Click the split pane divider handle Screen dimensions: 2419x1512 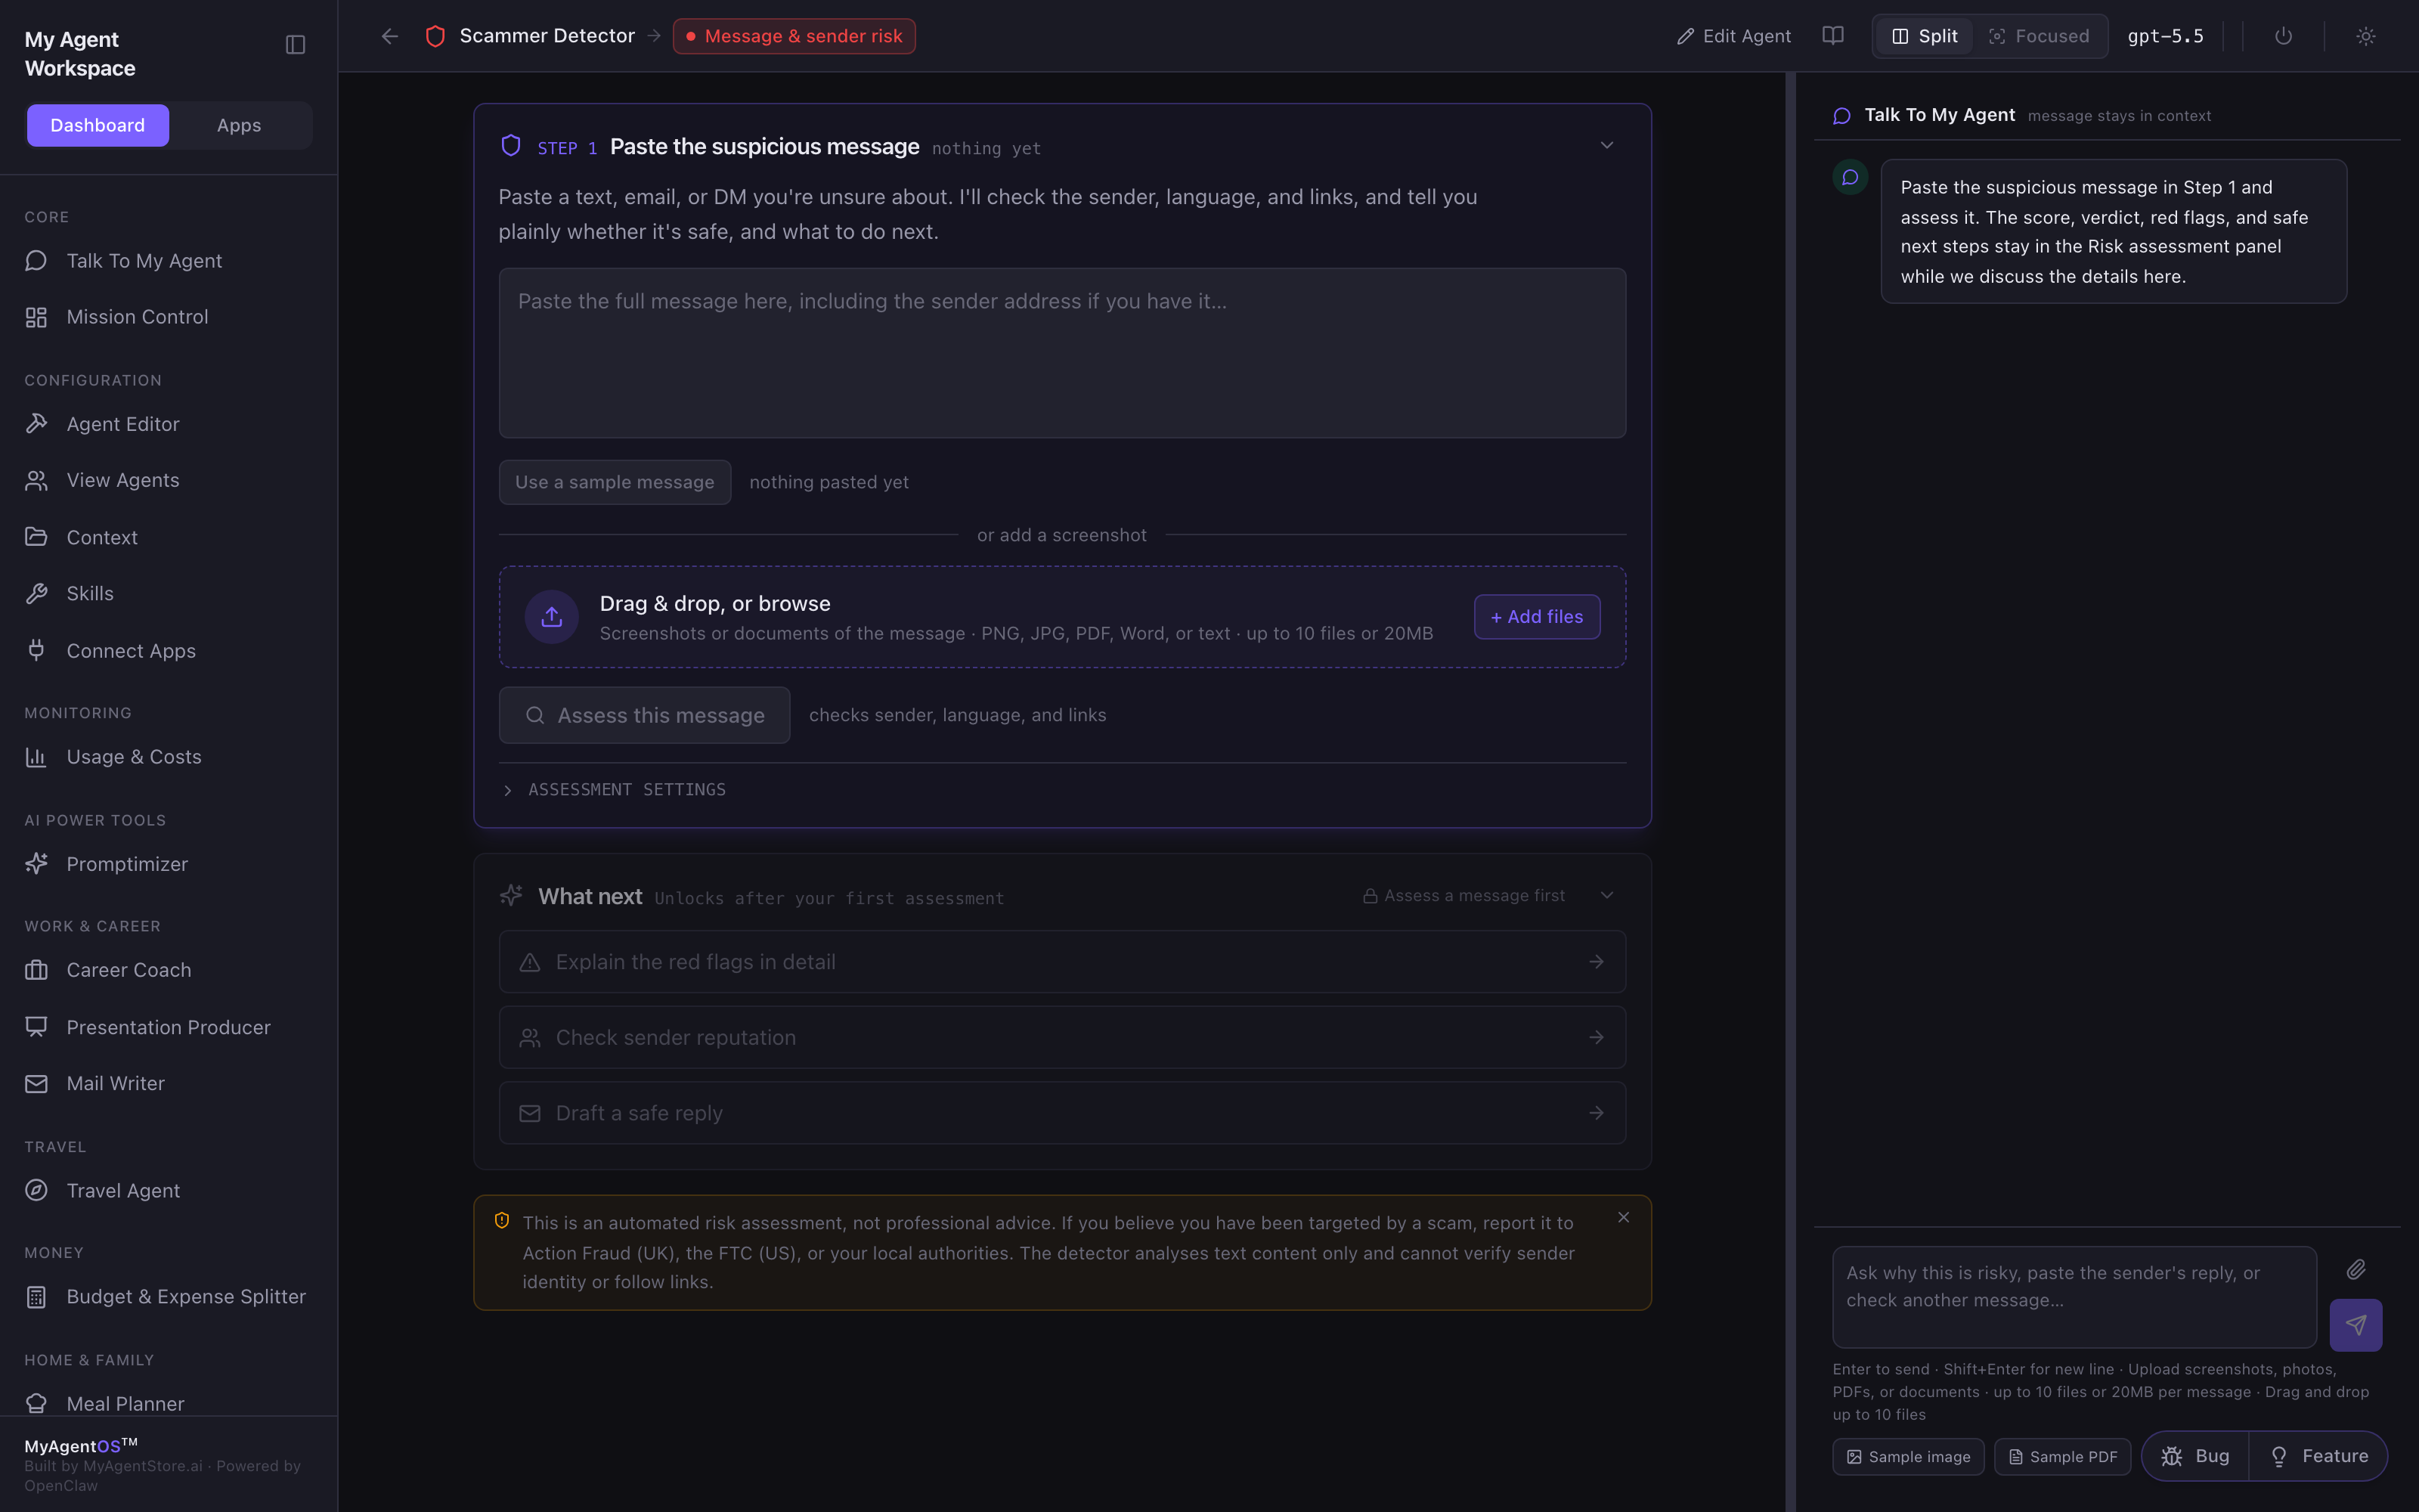[1790, 792]
